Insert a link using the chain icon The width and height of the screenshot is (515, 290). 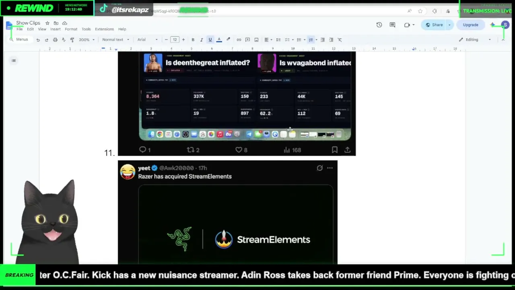[239, 40]
